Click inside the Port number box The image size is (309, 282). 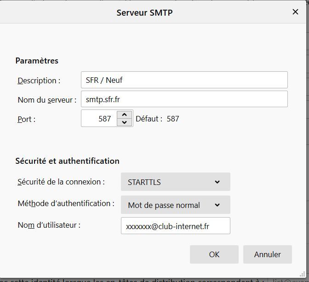point(98,119)
